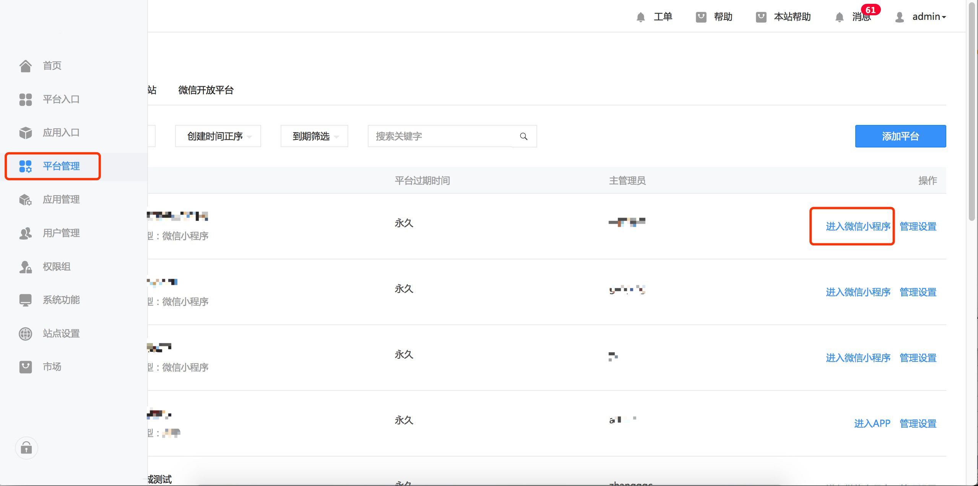
Task: Open 站点设置 menu item
Action: click(61, 334)
